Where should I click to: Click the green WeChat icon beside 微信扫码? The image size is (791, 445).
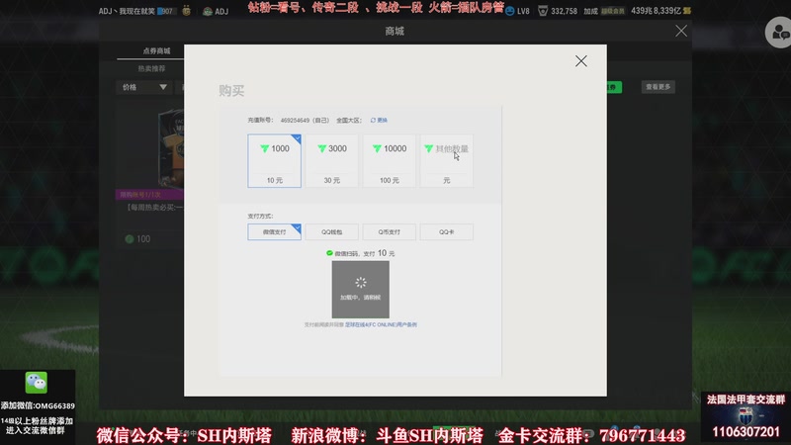tap(329, 253)
